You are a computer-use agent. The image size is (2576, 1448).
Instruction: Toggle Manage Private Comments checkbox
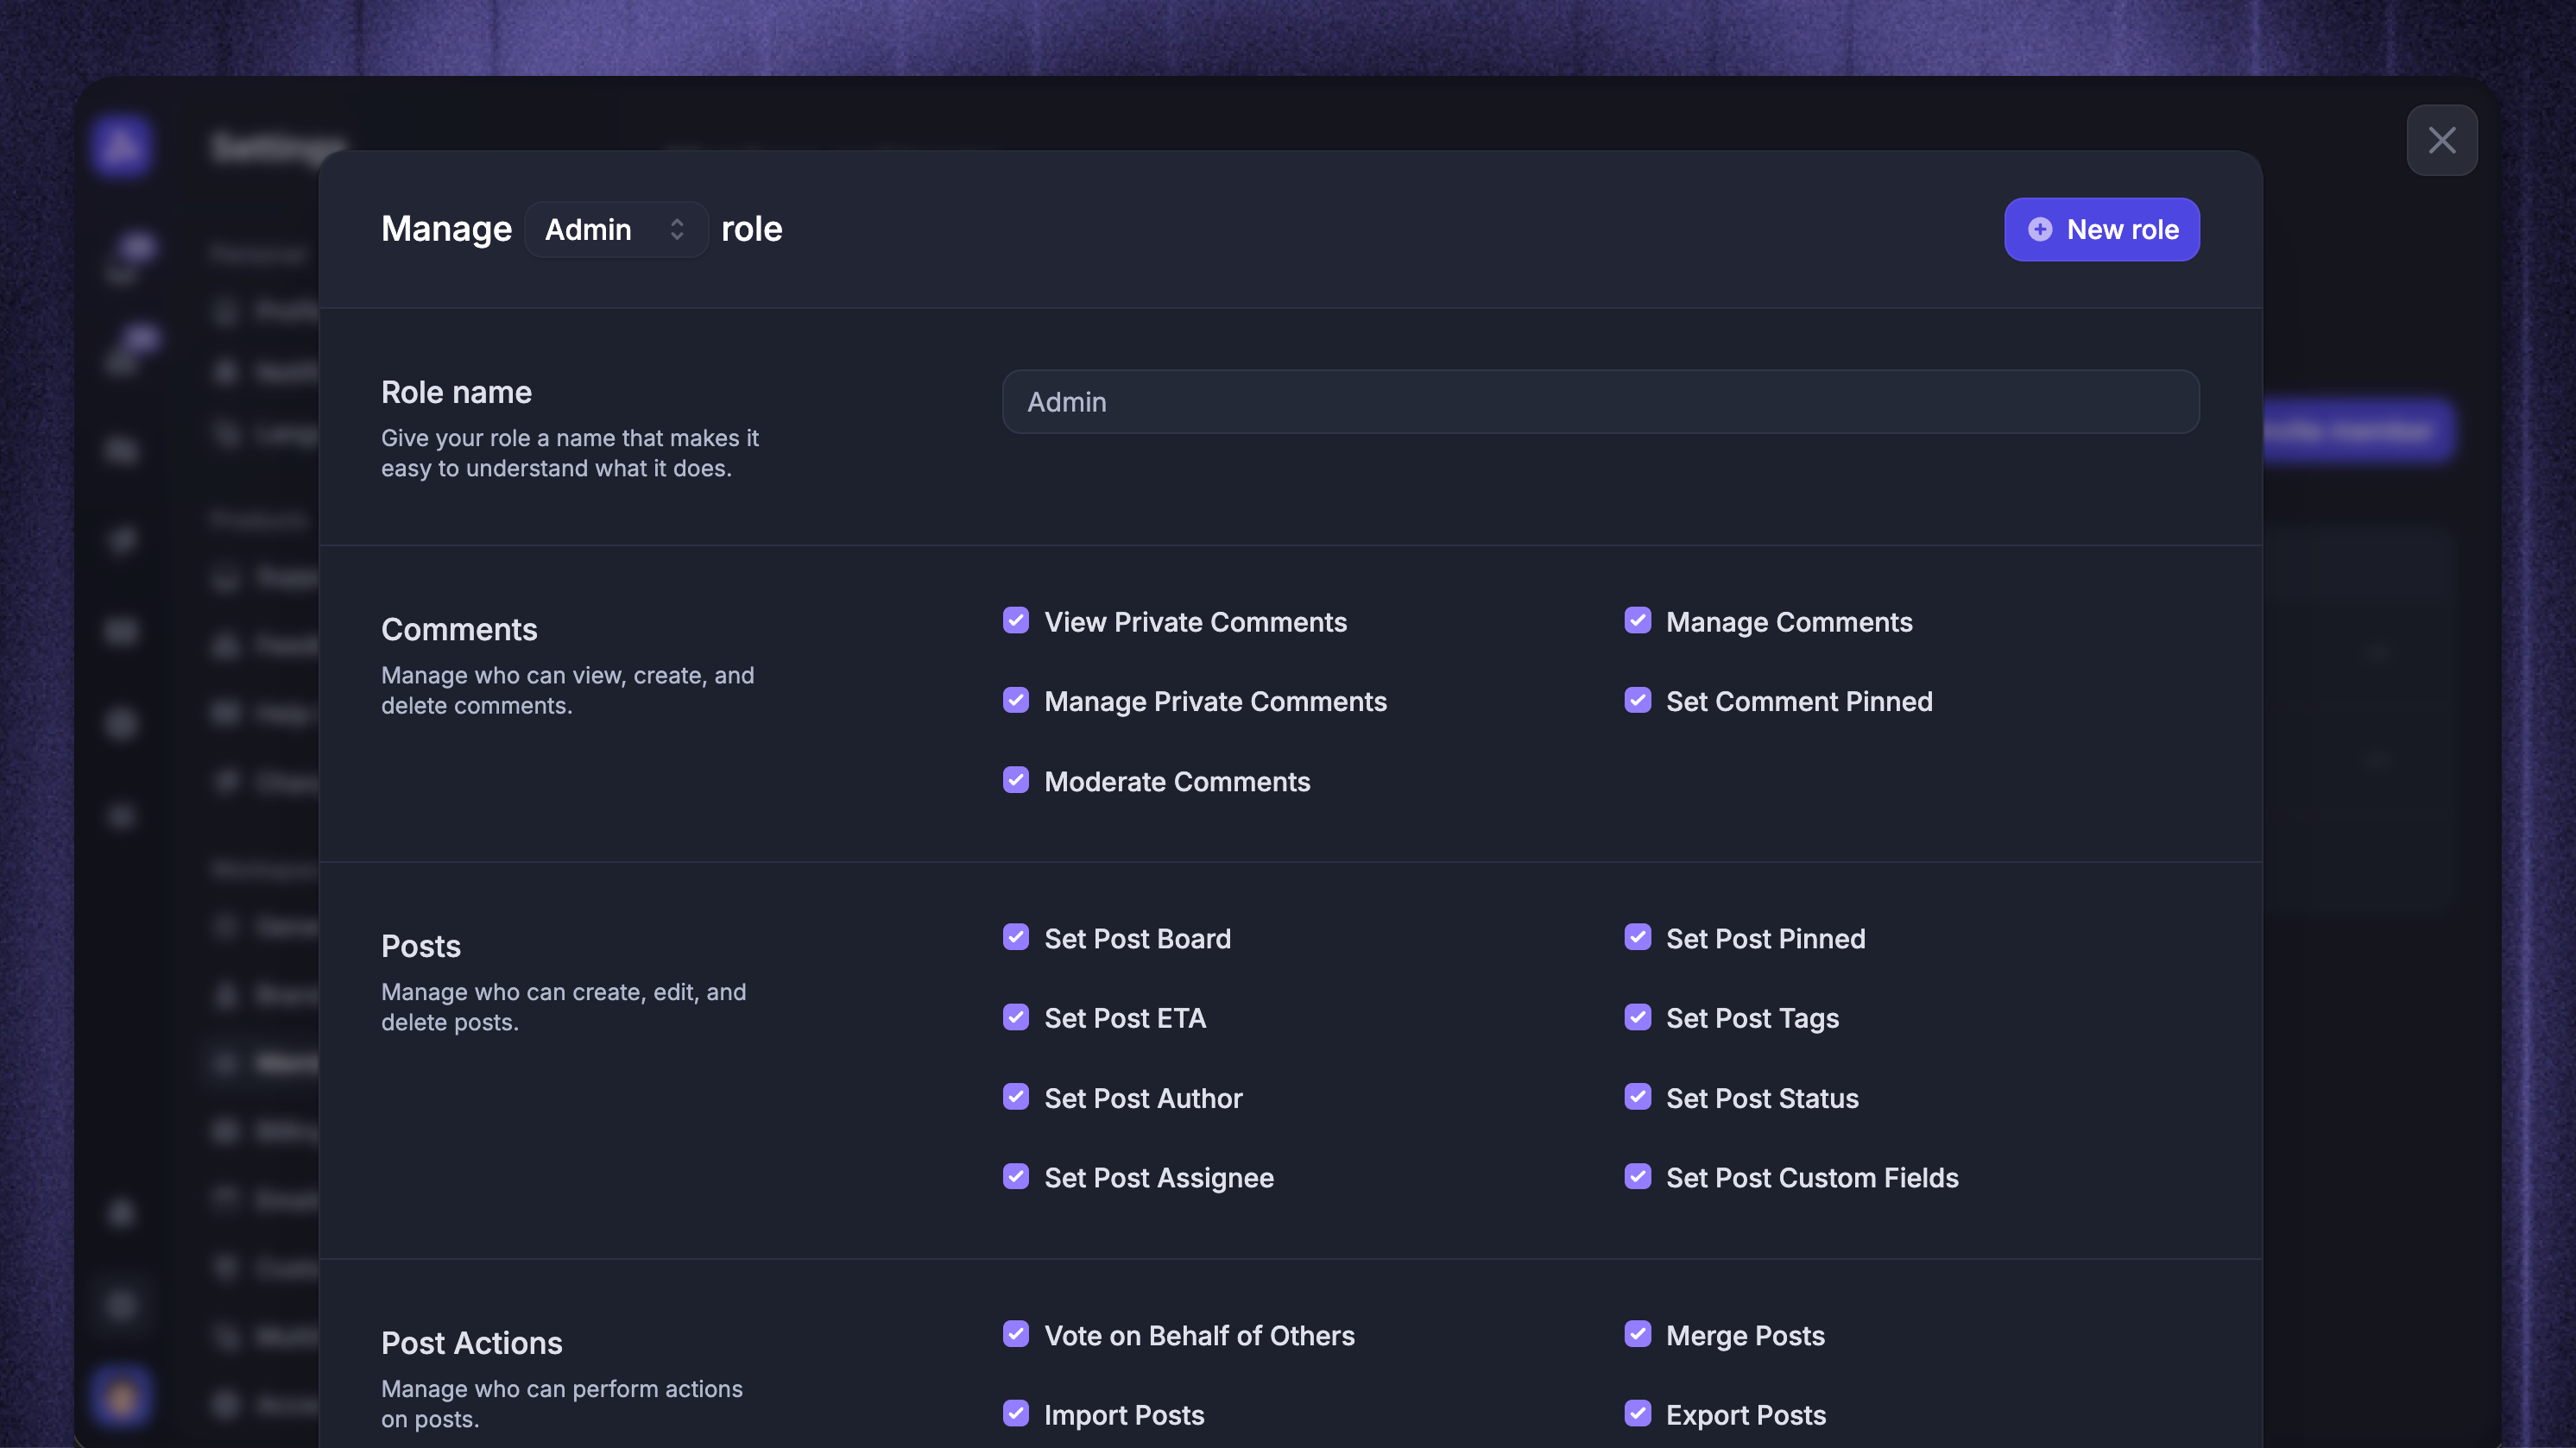pos(1016,701)
